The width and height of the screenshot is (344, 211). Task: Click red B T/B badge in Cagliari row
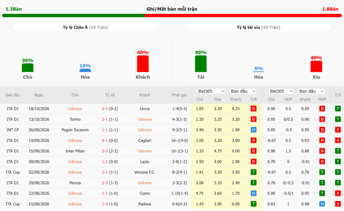pos(254,141)
